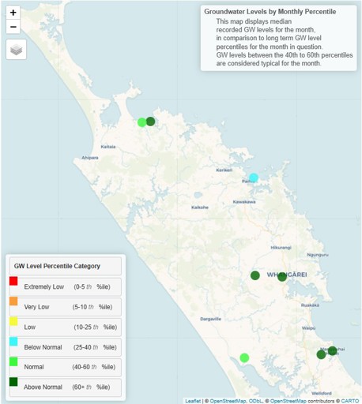362x404 pixels.
Task: Click the western dark green marker near Mangawhai
Action: (321, 354)
